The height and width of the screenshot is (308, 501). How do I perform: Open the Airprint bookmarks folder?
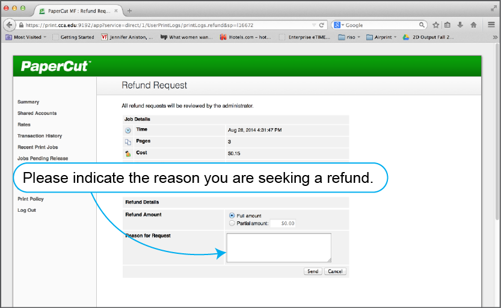click(381, 37)
